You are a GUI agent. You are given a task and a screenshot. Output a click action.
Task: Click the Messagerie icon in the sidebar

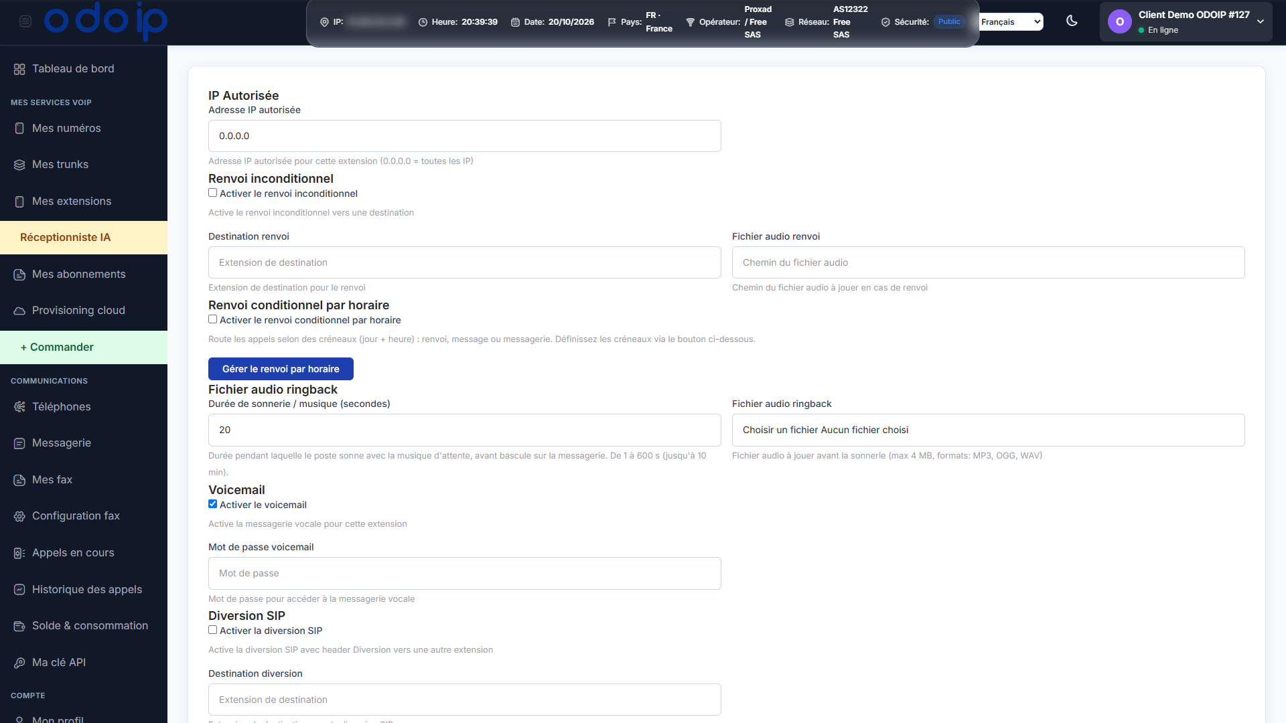point(19,443)
